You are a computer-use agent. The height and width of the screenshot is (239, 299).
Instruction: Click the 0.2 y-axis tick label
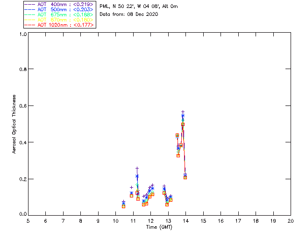[x=23, y=179]
